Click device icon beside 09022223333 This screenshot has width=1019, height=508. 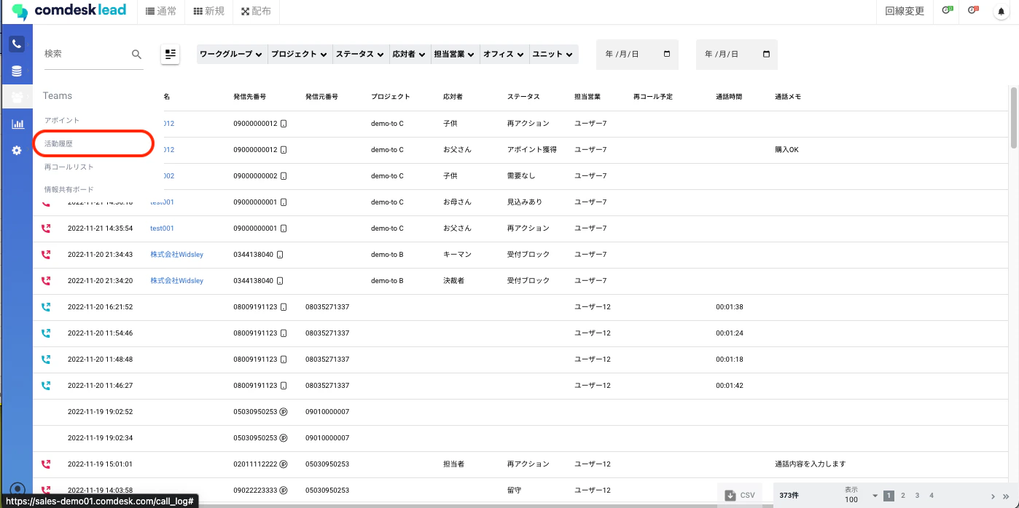(284, 490)
